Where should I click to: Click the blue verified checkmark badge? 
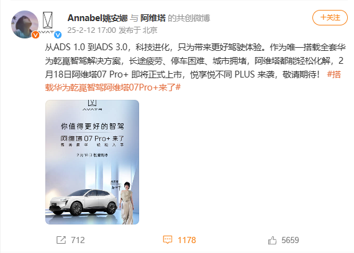[x=58, y=35]
